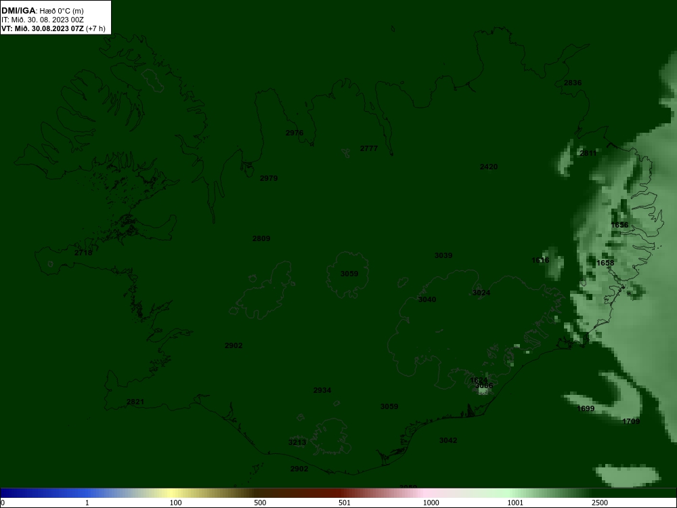The image size is (677, 508).
Task: Select the 'VT: Mið. 30.08.2023 07Z (+7 h)' line
Action: pos(53,29)
